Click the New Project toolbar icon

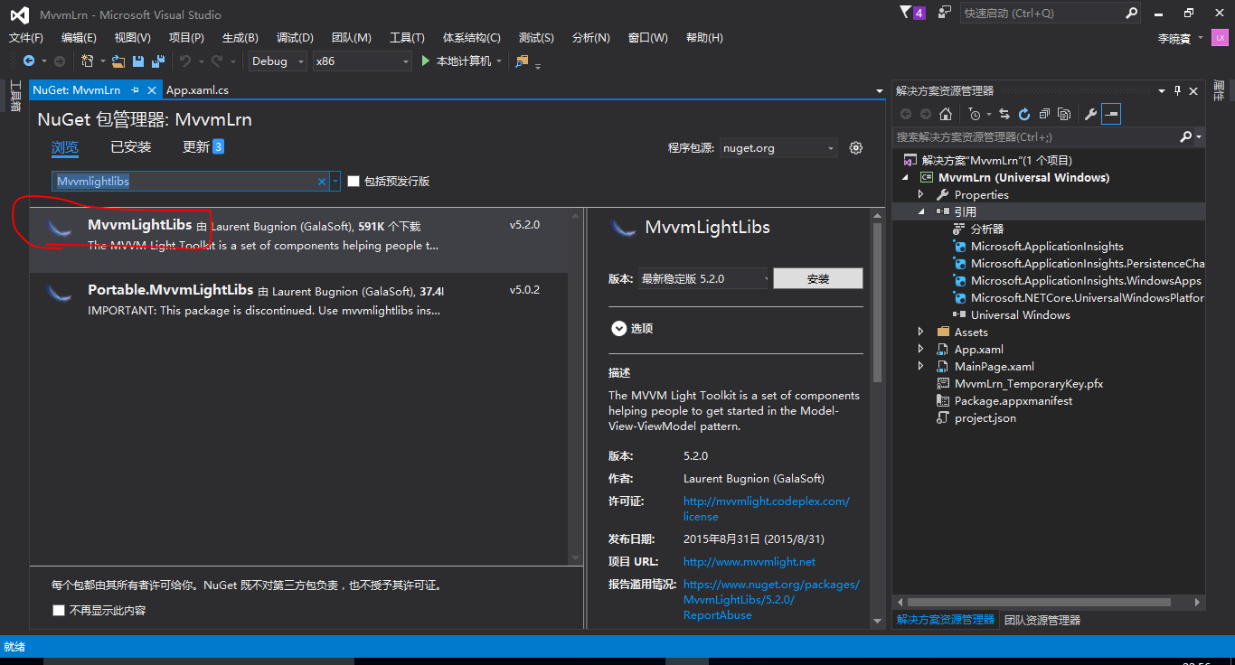[x=87, y=61]
